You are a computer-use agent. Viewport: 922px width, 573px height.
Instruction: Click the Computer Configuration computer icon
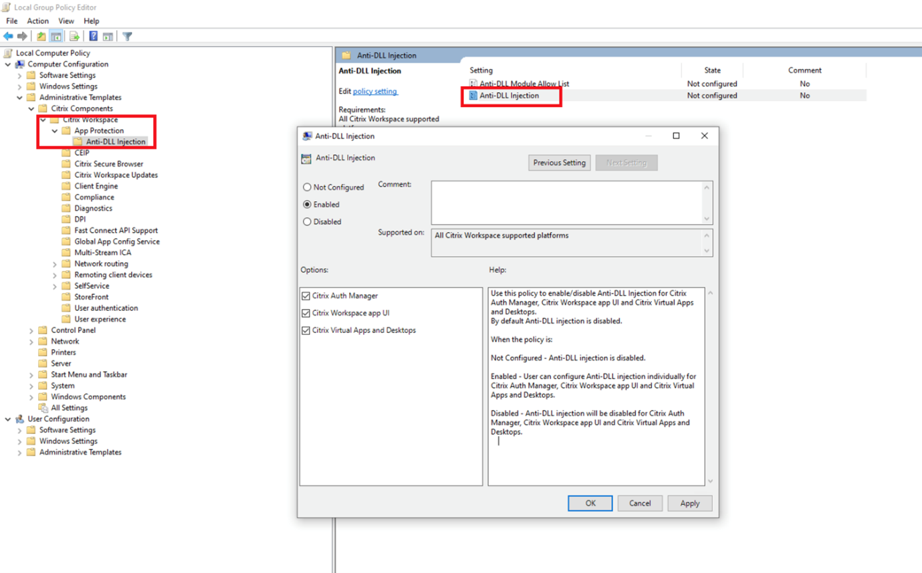coord(19,64)
